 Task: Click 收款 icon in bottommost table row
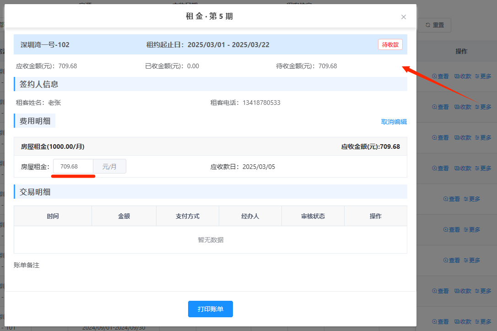(x=463, y=322)
